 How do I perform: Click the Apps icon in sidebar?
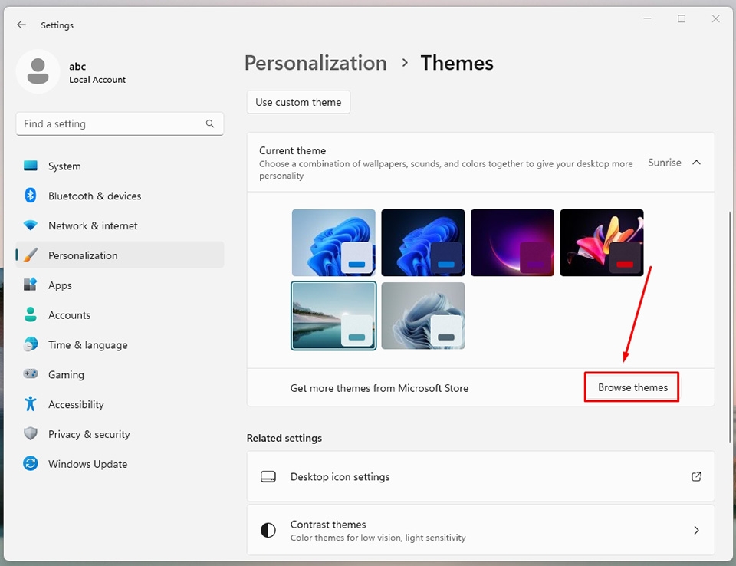[31, 285]
